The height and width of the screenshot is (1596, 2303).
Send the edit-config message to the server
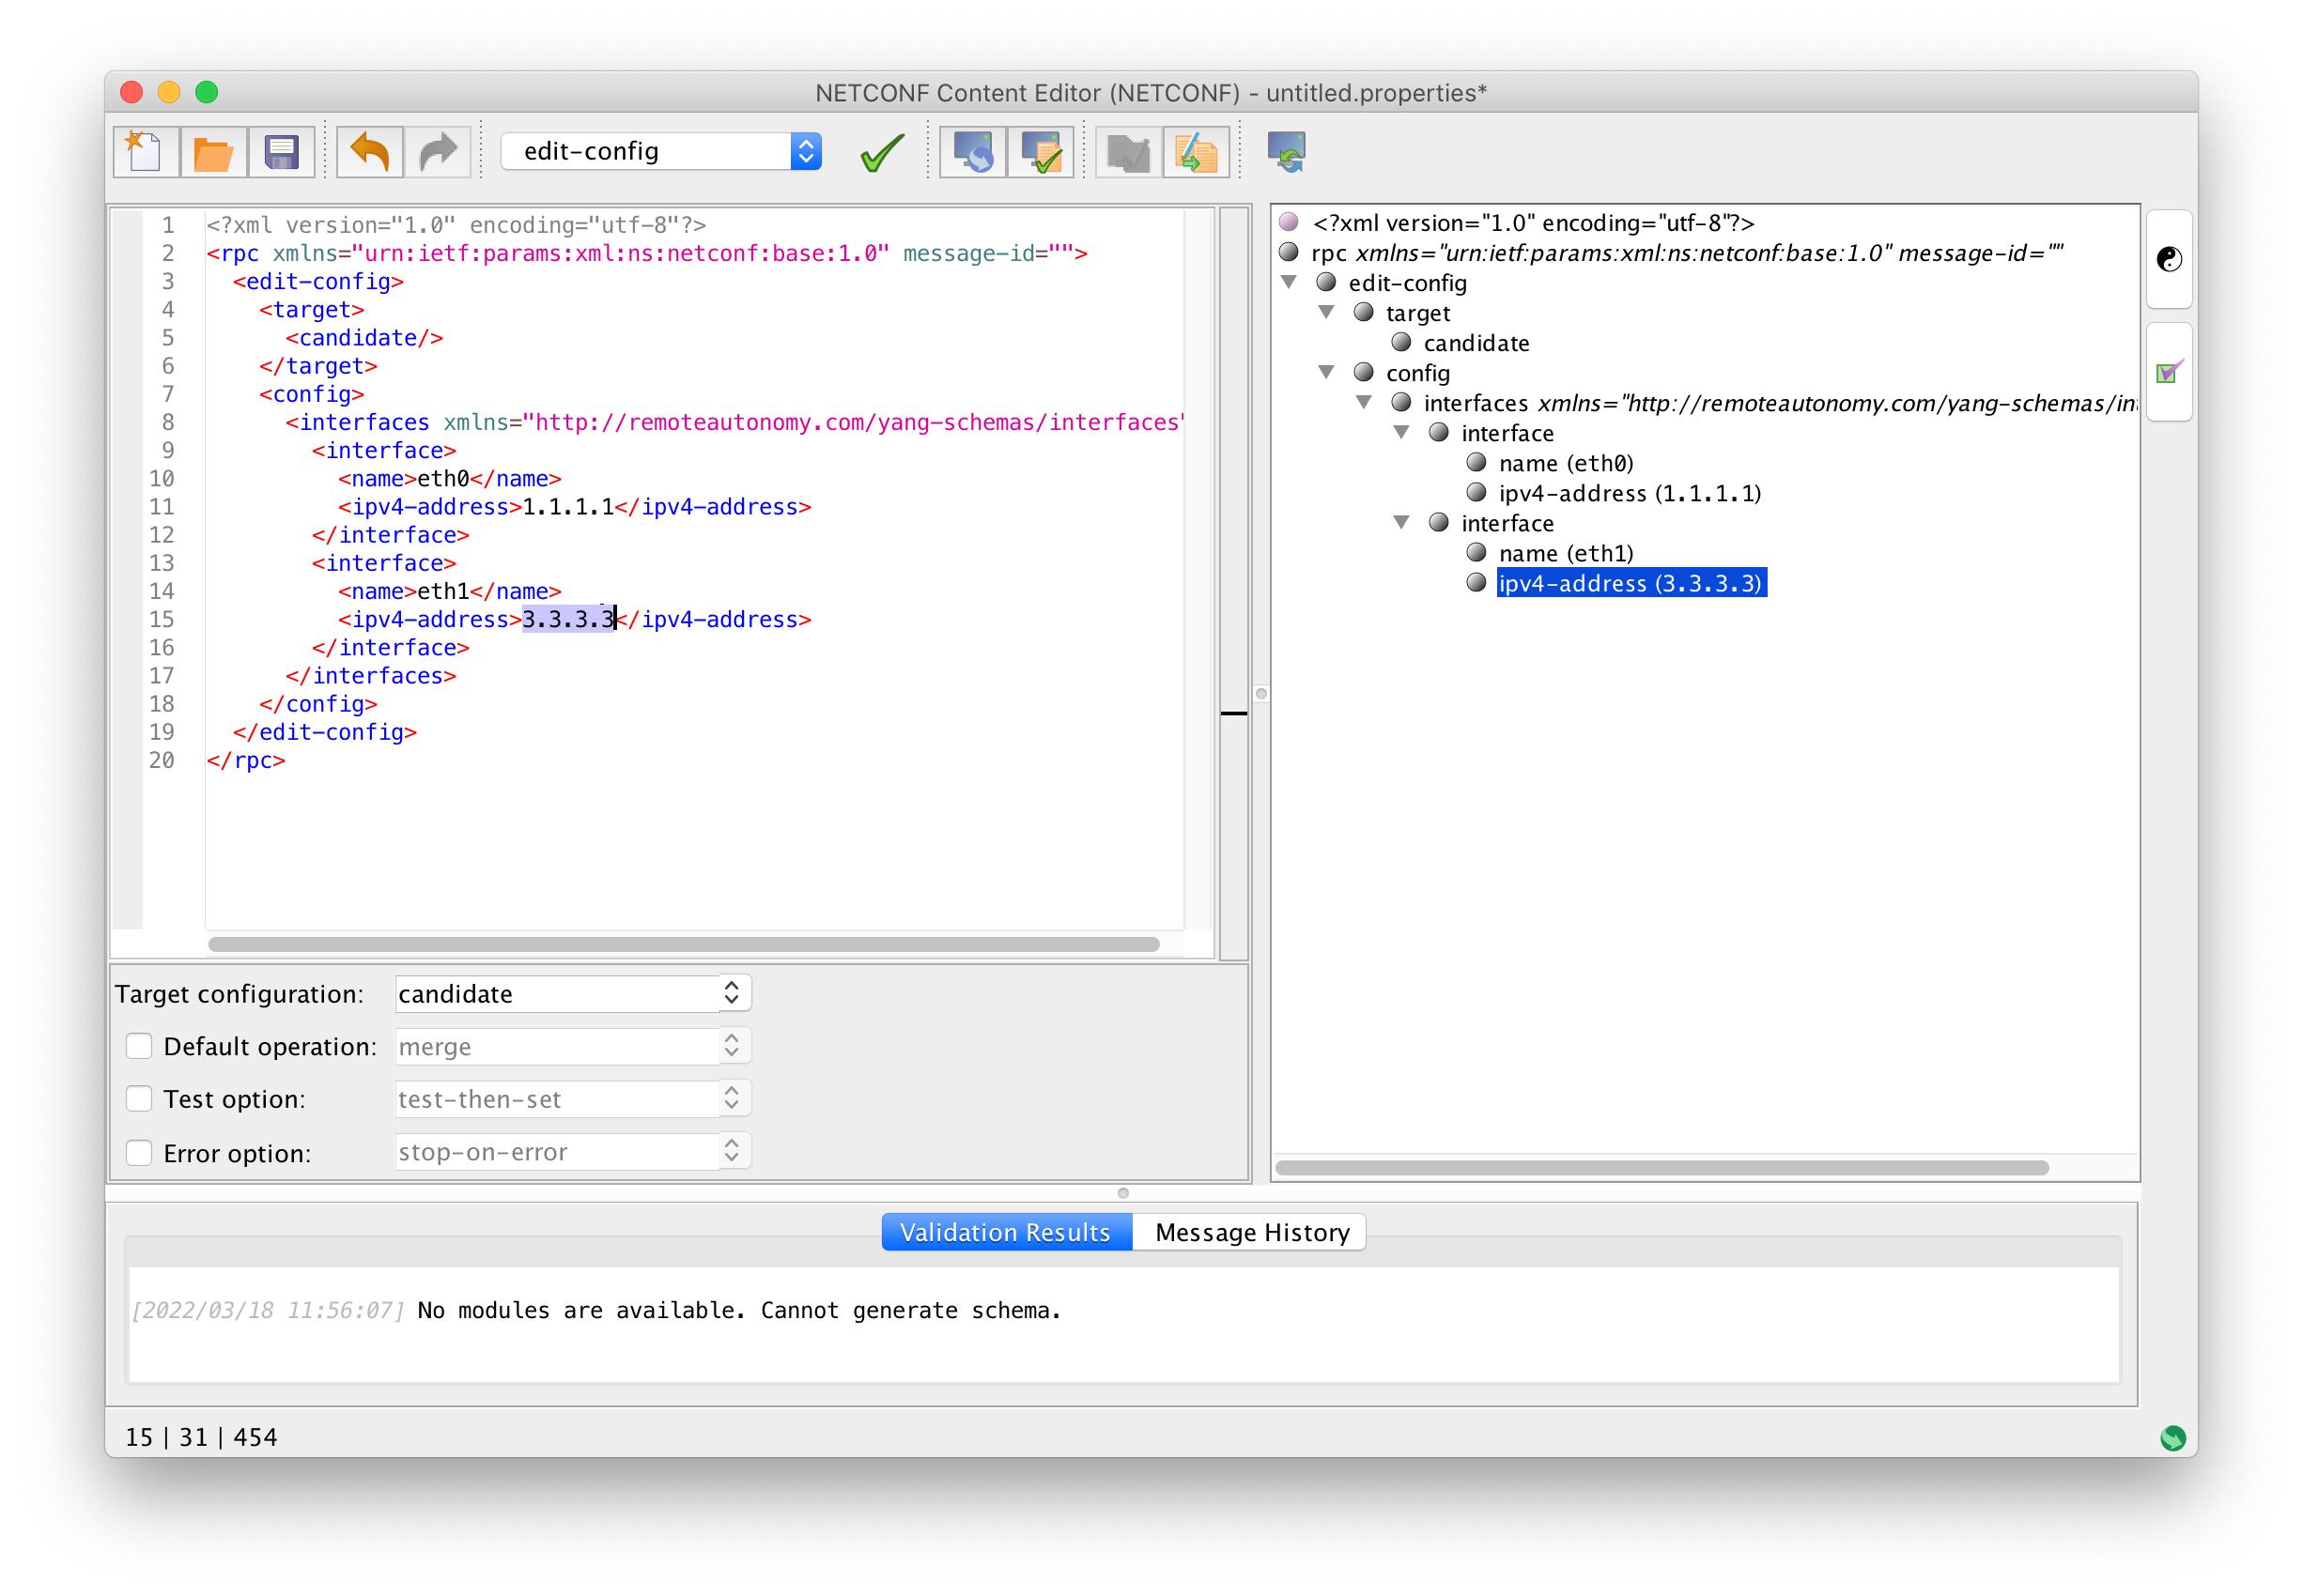[972, 151]
